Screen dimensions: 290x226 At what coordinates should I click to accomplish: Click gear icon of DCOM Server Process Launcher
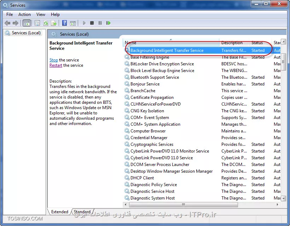[x=127, y=164]
